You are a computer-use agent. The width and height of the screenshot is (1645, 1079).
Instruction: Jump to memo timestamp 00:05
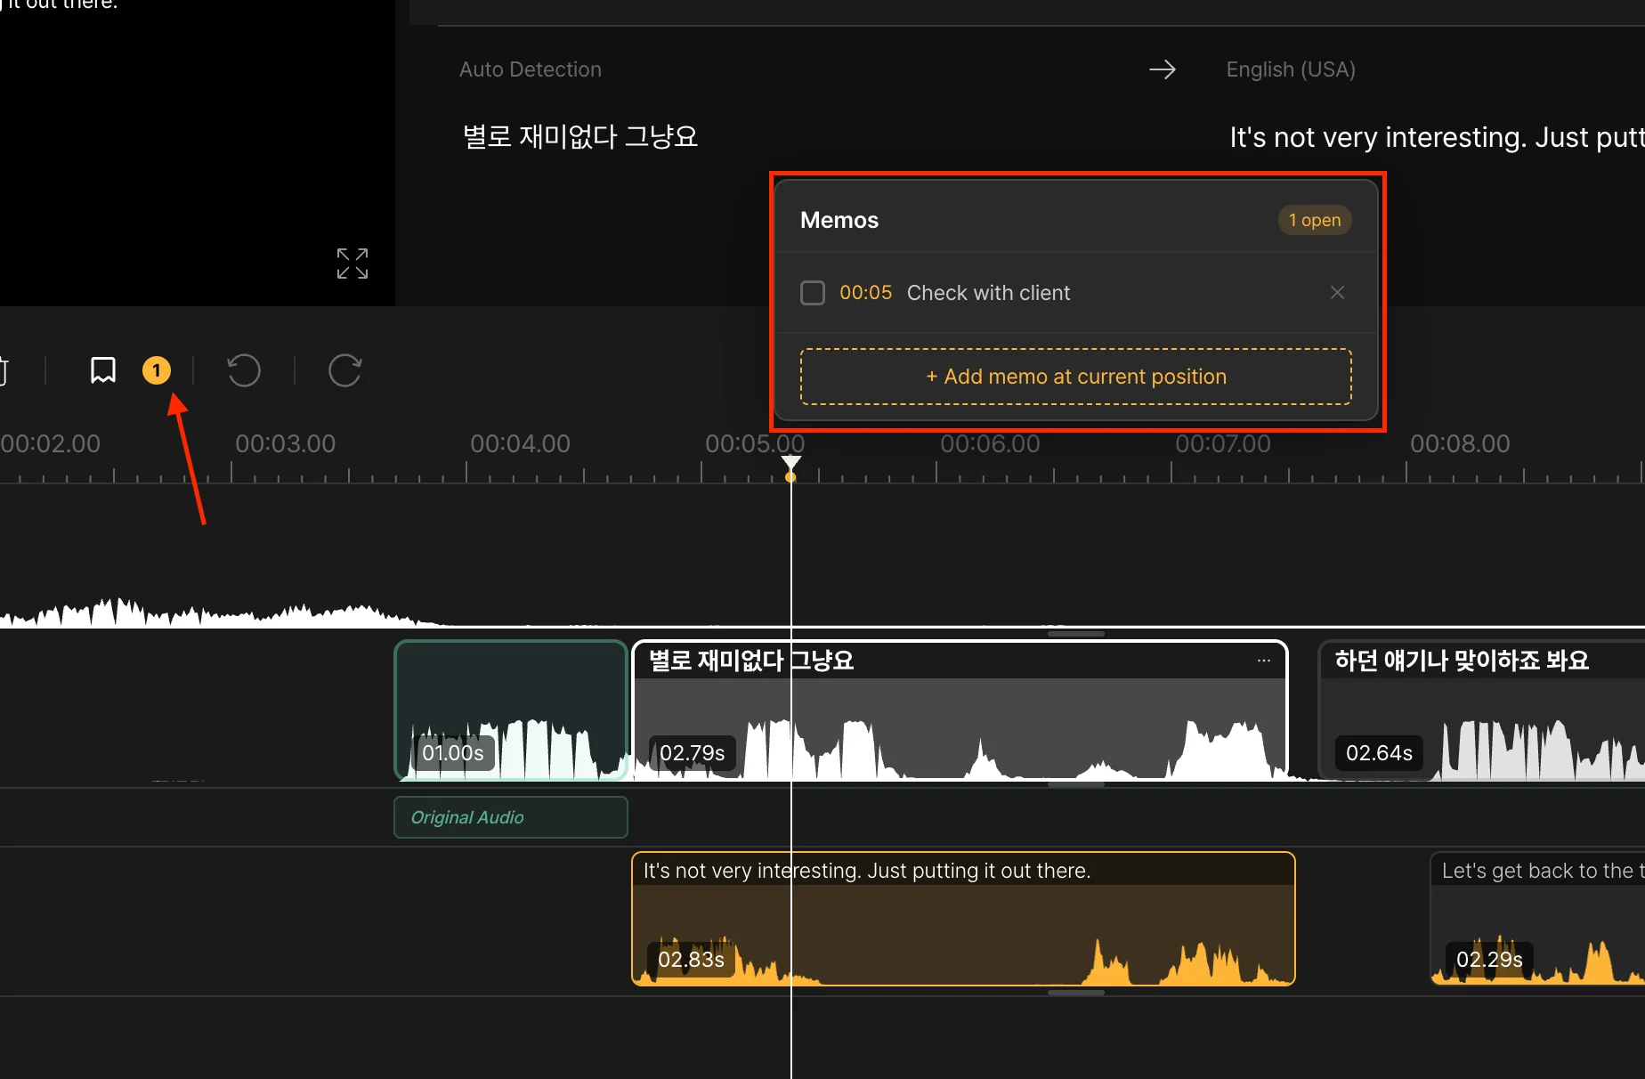865,293
